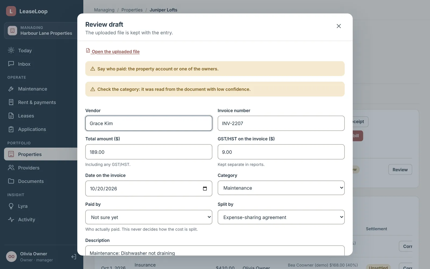Click the Today sun icon
Image resolution: width=430 pixels, height=269 pixels.
coord(11,50)
